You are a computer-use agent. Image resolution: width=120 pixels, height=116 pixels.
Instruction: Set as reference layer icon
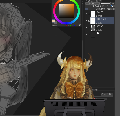coord(93,6)
